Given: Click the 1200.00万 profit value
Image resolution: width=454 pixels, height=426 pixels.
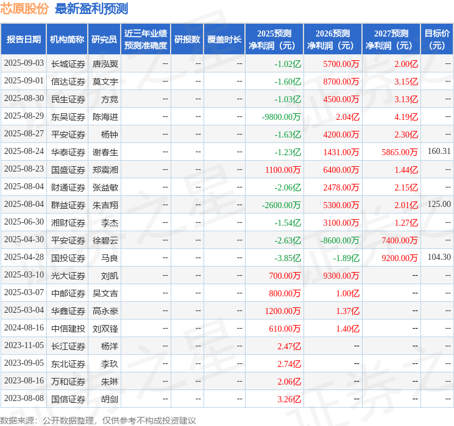Looking at the screenshot, I should pyautogui.click(x=283, y=311).
